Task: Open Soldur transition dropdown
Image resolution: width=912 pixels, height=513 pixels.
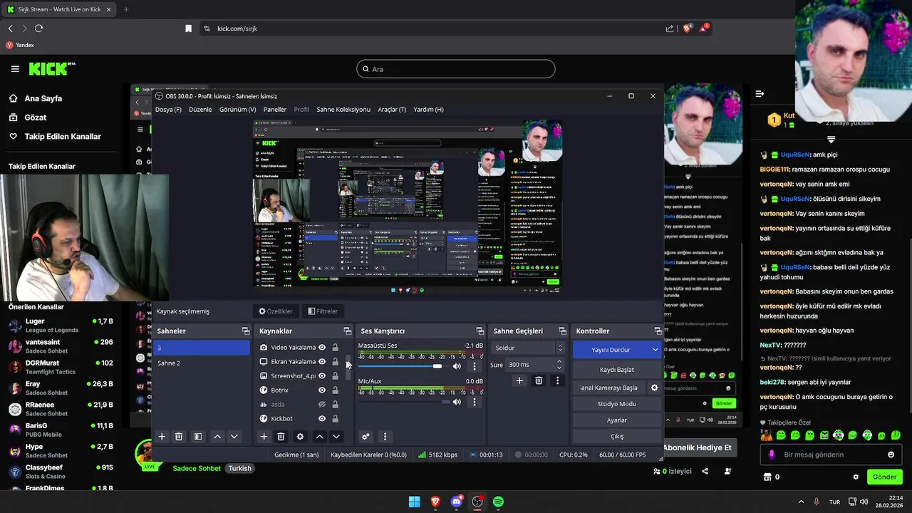Action: 528,348
